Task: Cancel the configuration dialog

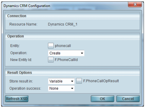Action: point(128,99)
